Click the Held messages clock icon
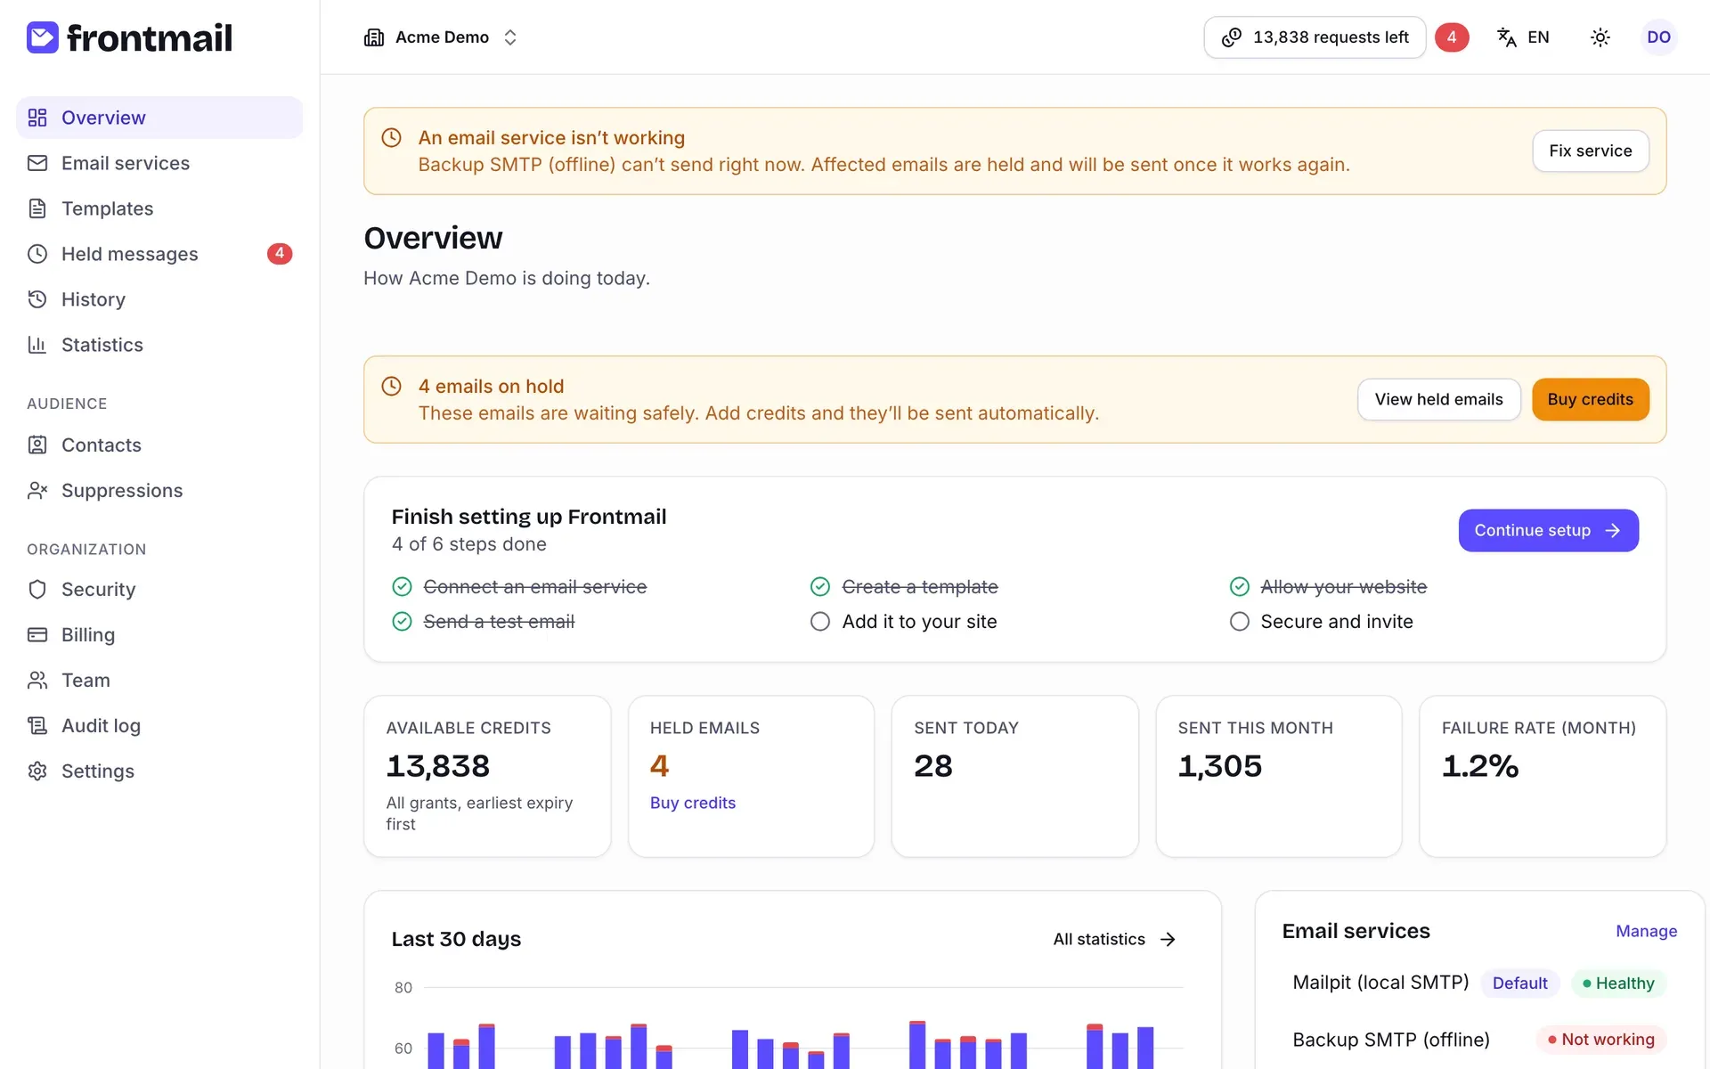Viewport: 1710px width, 1069px height. (37, 254)
